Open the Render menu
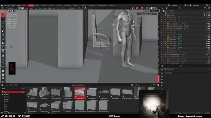The image size is (211, 118). (13, 5)
